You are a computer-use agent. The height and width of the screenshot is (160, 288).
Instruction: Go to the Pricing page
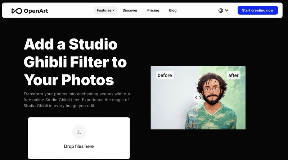click(x=153, y=10)
